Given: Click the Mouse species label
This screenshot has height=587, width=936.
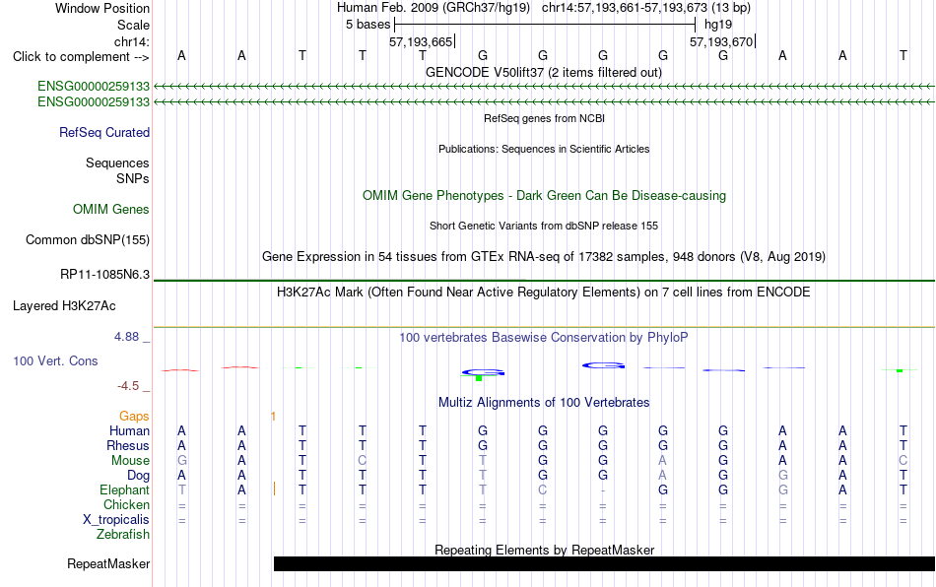Looking at the screenshot, I should (130, 461).
